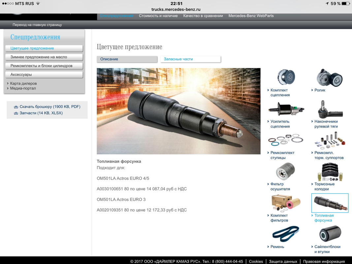Open Комплект сцепления link
Viewport: 352px width, 264px height.
[280, 92]
